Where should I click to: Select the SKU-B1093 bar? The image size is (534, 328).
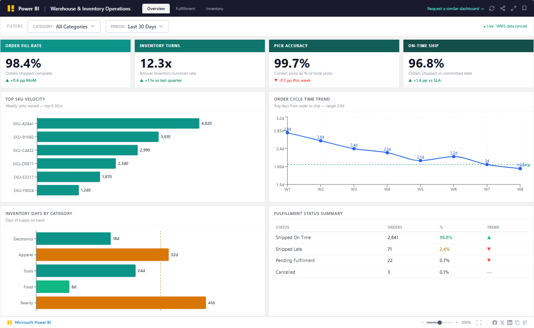(x=98, y=137)
